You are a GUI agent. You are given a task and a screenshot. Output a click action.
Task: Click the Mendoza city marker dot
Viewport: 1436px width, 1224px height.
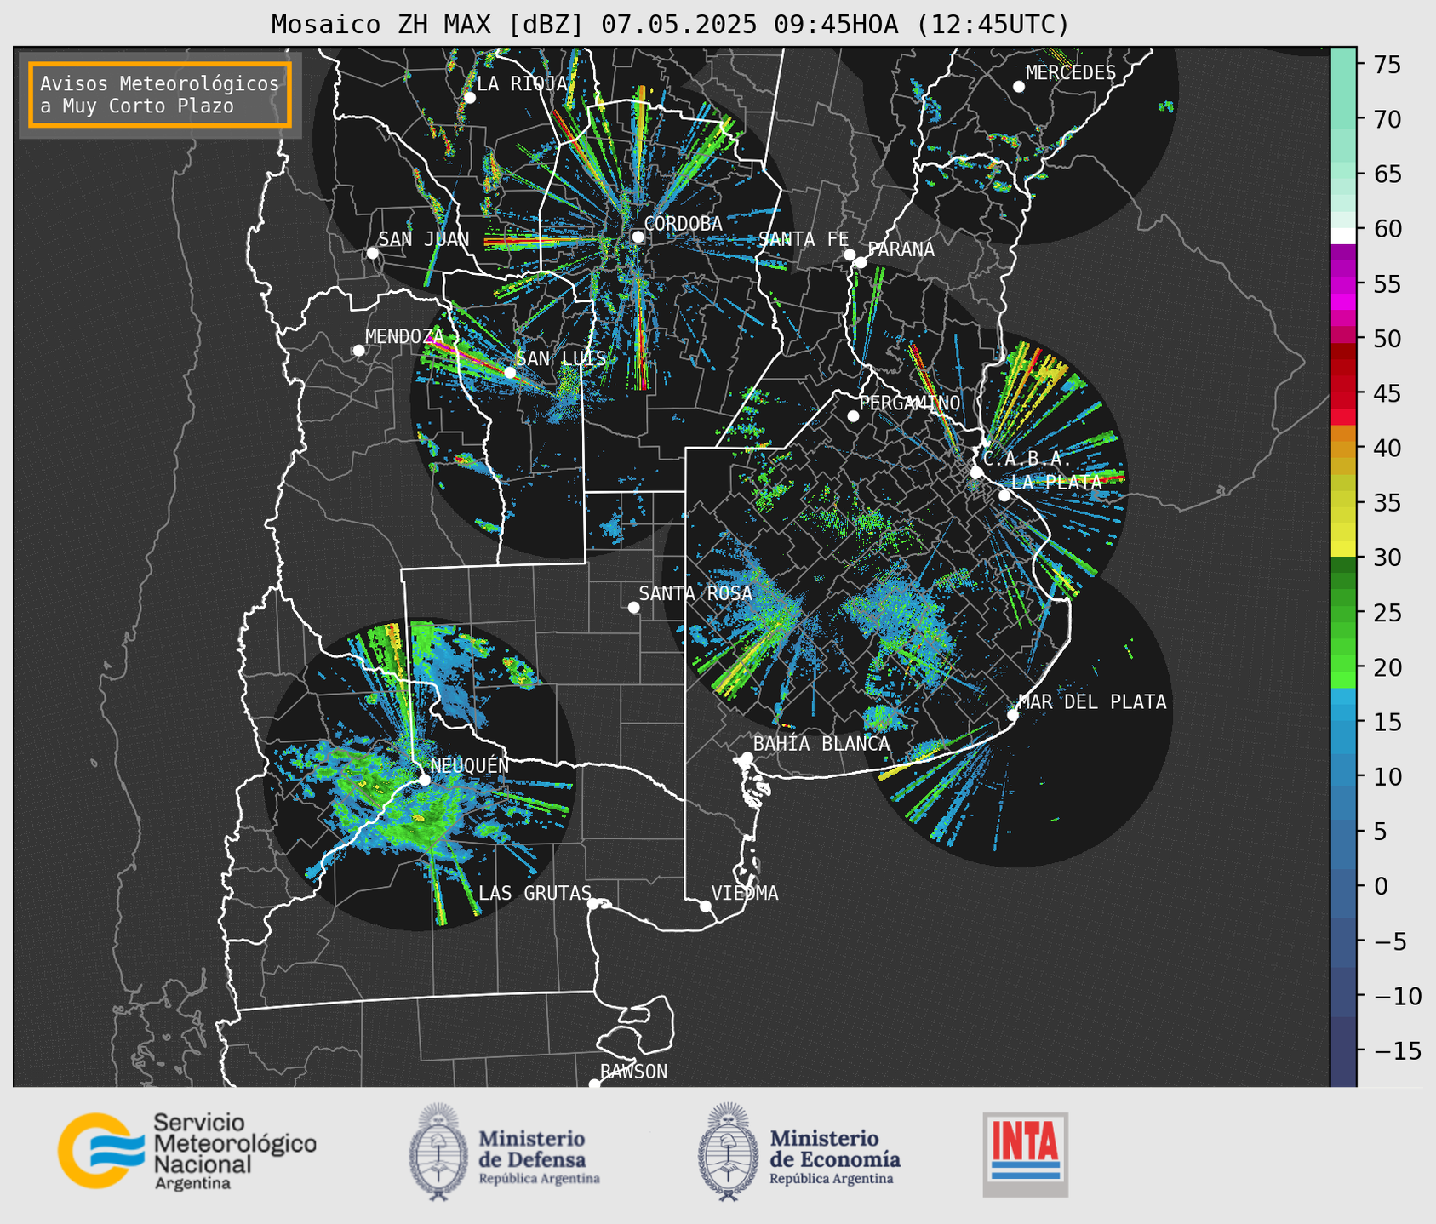(x=358, y=350)
